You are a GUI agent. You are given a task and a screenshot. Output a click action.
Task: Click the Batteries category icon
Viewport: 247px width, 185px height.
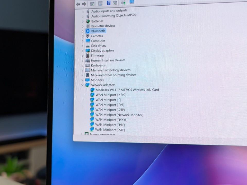(x=88, y=21)
